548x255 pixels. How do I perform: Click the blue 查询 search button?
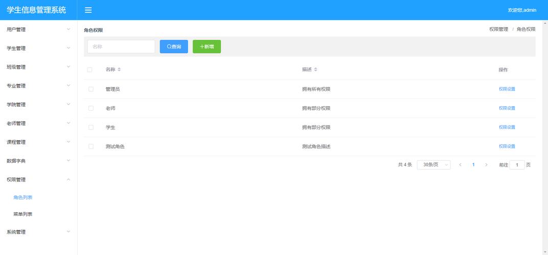174,46
